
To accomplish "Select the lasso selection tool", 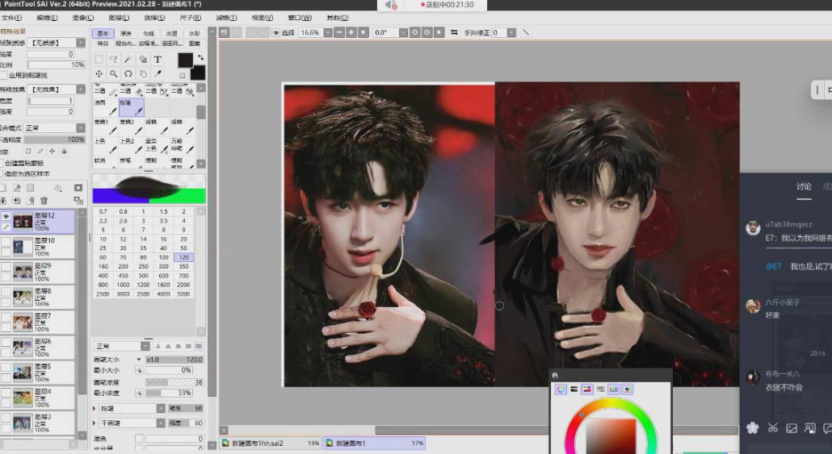I will (x=113, y=60).
